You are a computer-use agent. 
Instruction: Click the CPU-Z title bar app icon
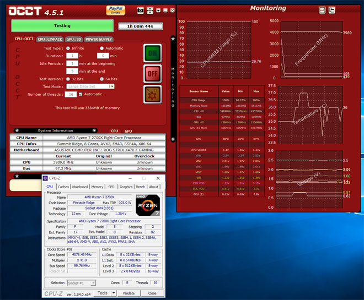(x=45, y=178)
